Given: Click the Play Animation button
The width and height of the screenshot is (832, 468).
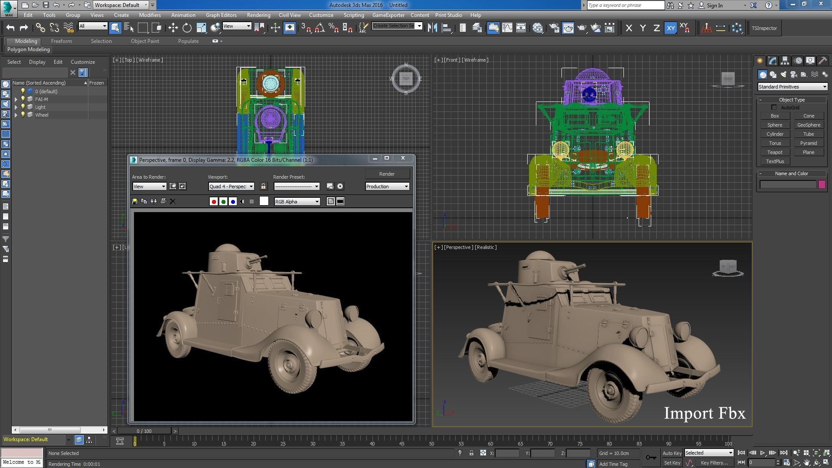Looking at the screenshot, I should pyautogui.click(x=762, y=453).
